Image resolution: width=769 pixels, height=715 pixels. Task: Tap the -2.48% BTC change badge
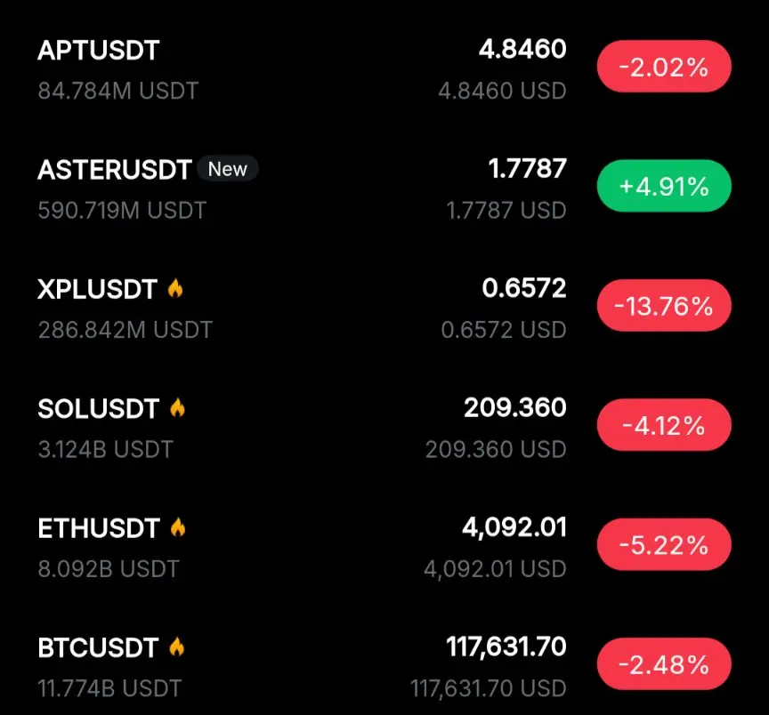click(x=664, y=664)
